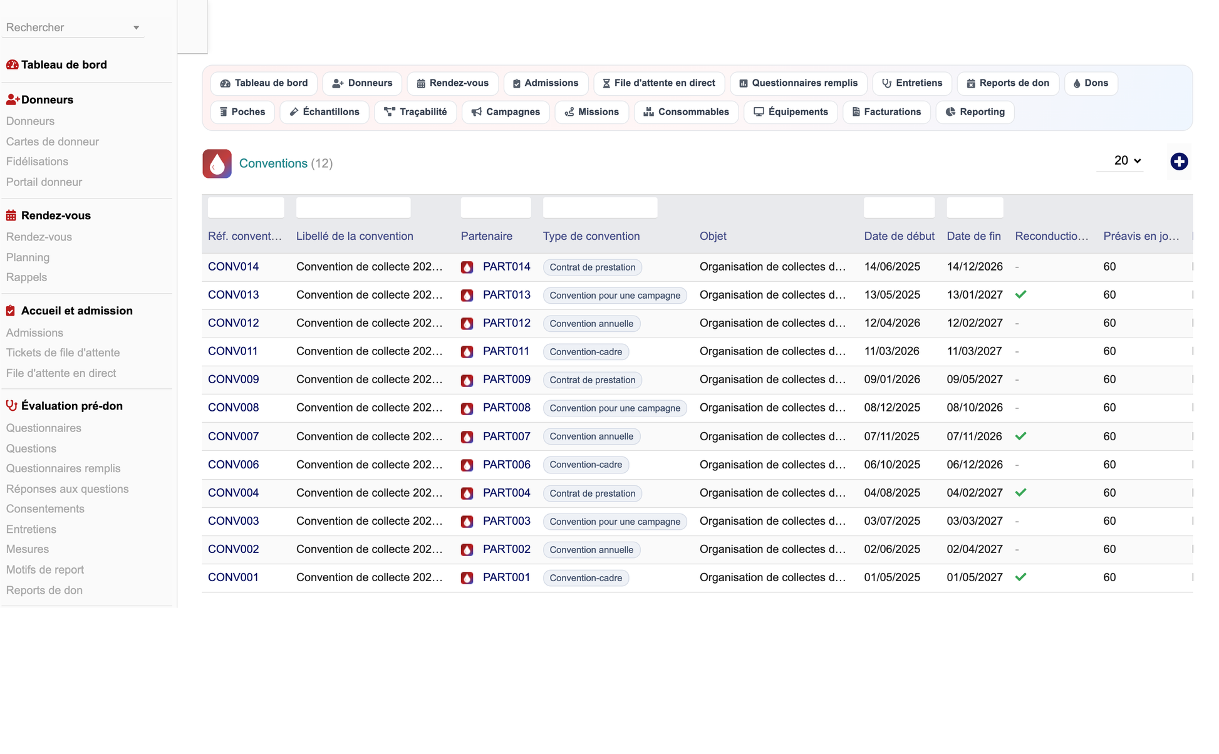Click the Évaluation pré-don stethoscope icon
The image size is (1219, 754).
(x=11, y=406)
